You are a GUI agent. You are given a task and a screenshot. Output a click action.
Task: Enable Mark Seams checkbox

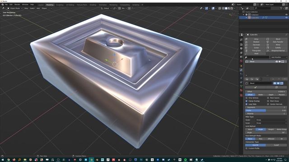tap(268, 98)
